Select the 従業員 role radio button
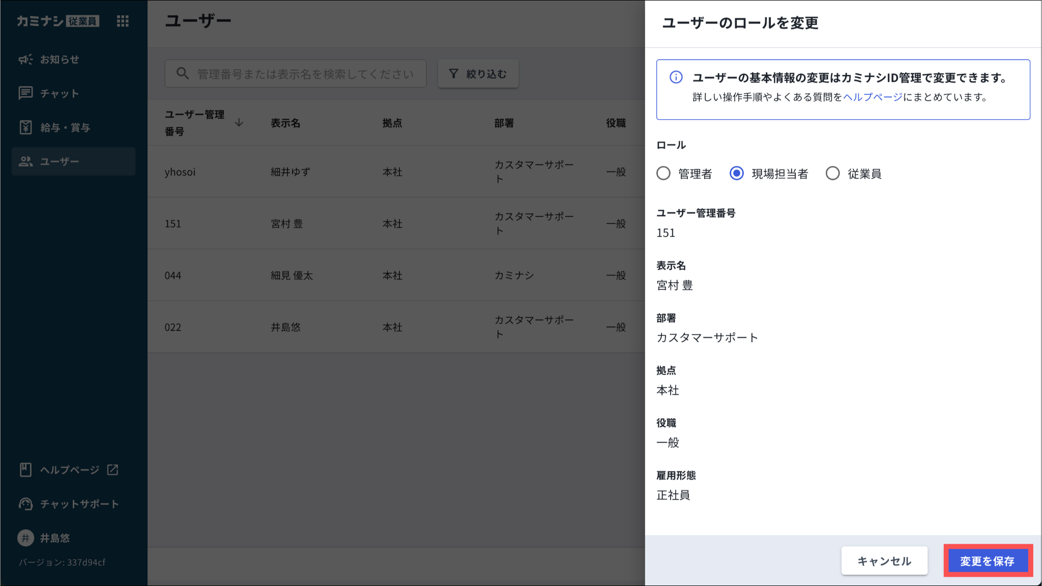This screenshot has height=586, width=1042. click(x=832, y=174)
